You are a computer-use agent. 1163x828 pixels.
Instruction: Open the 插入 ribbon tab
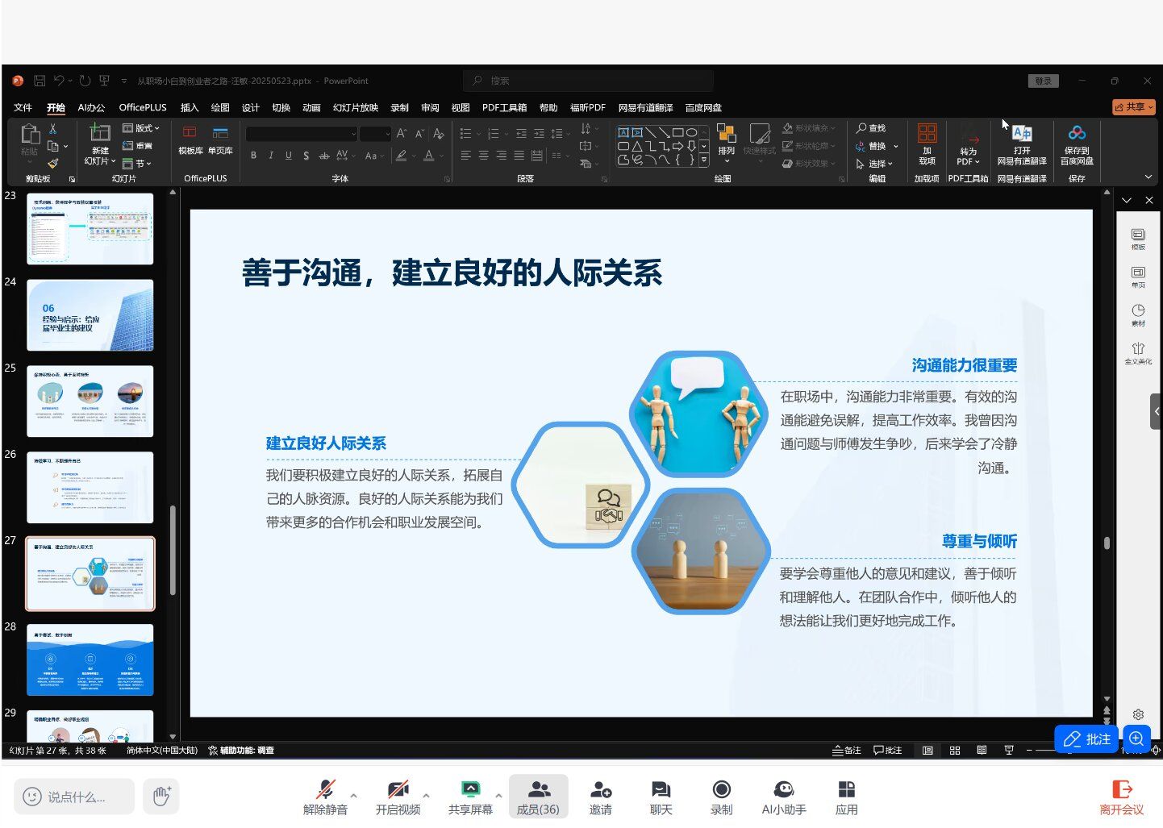[190, 107]
